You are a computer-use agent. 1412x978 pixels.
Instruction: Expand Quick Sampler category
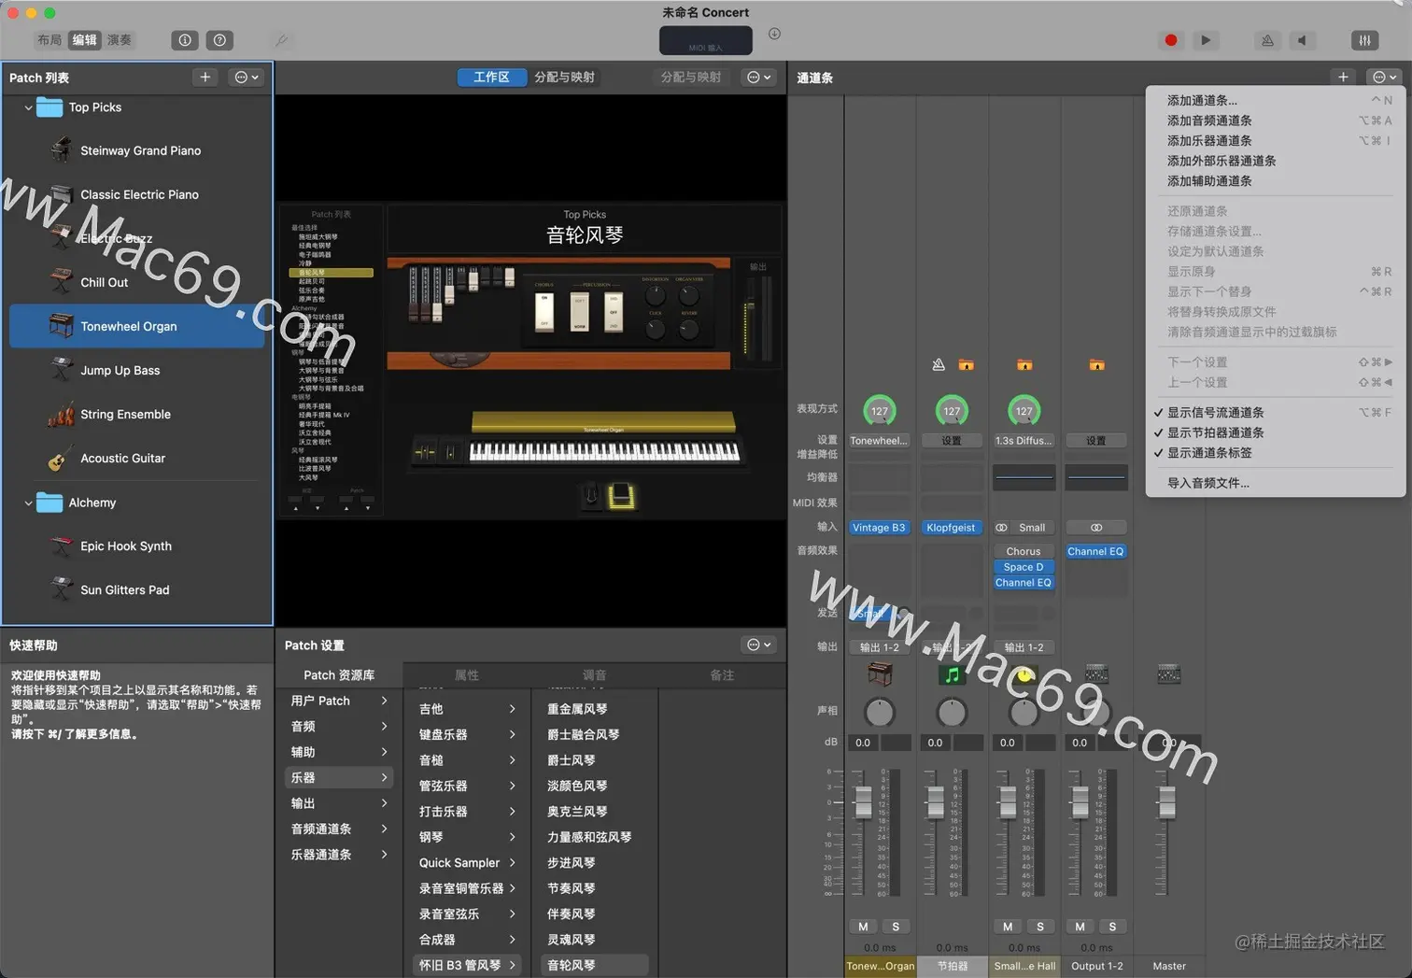[x=466, y=862]
